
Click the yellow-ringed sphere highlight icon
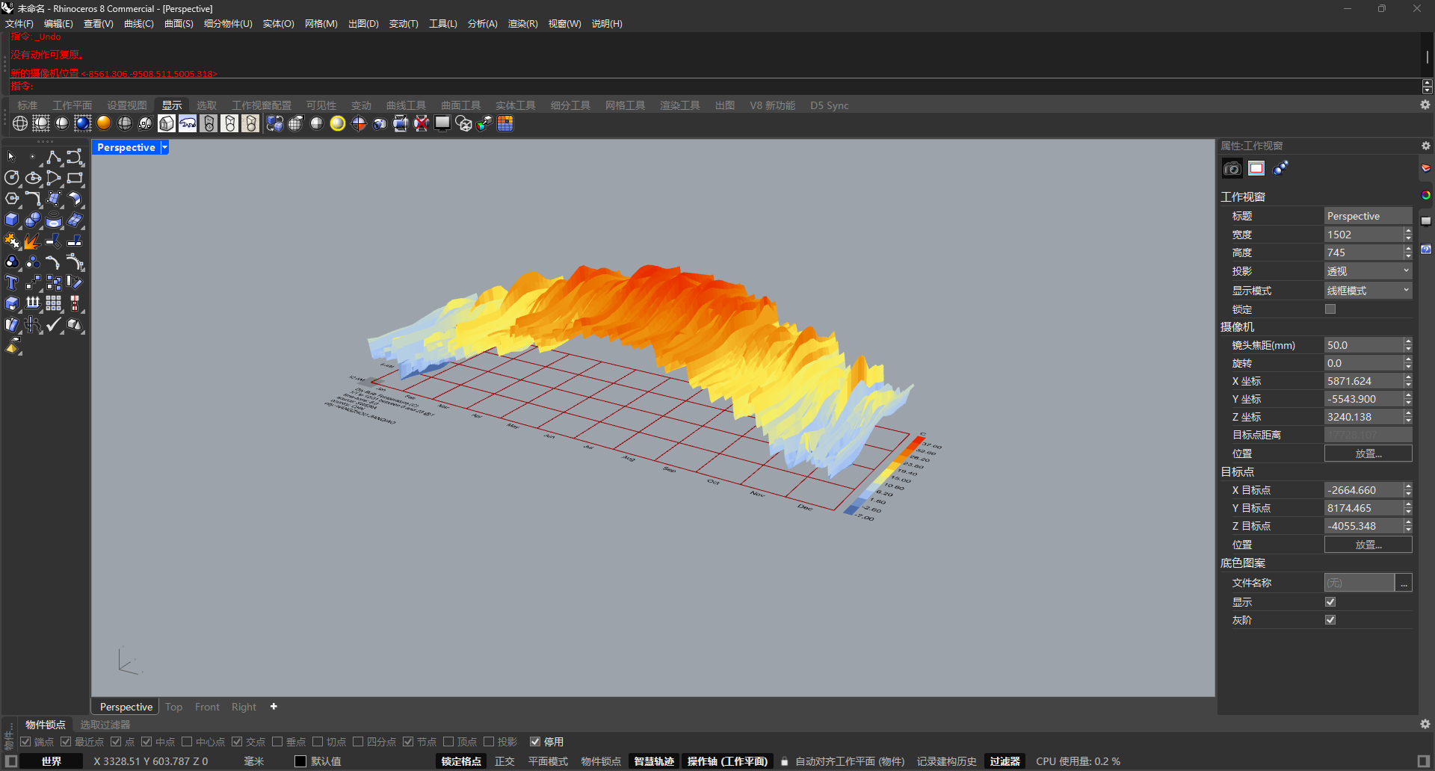[338, 123]
